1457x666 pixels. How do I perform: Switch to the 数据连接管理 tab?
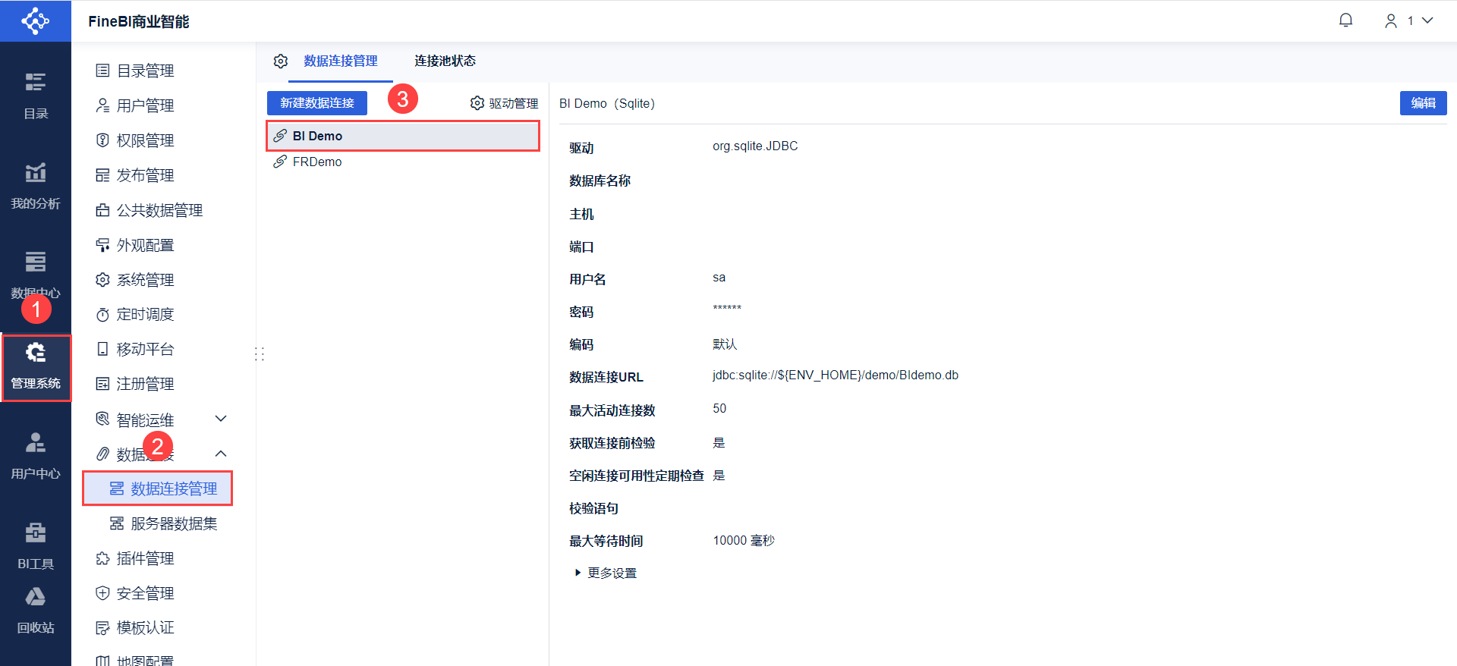[341, 61]
